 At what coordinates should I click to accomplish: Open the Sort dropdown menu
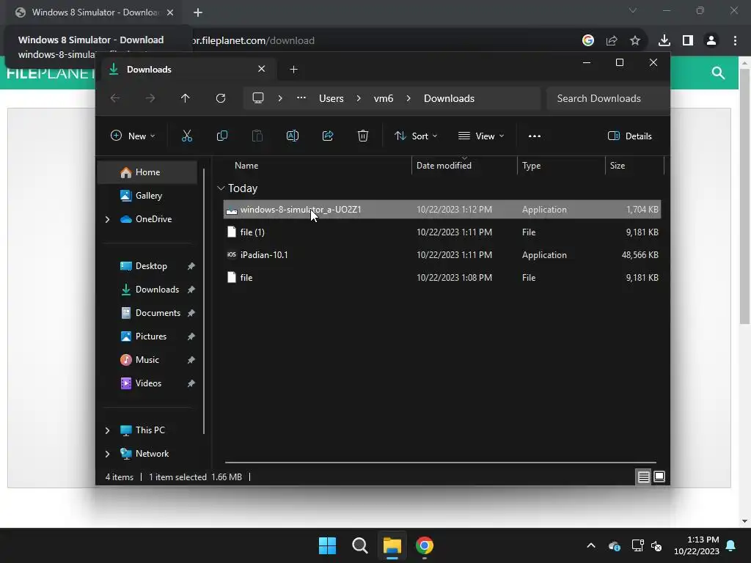pos(416,136)
